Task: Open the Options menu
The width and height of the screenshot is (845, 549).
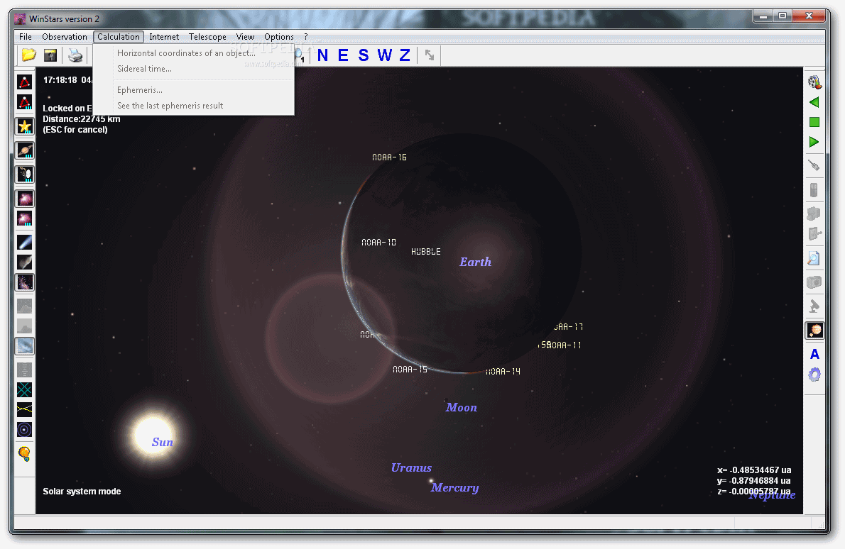Action: pyautogui.click(x=278, y=37)
